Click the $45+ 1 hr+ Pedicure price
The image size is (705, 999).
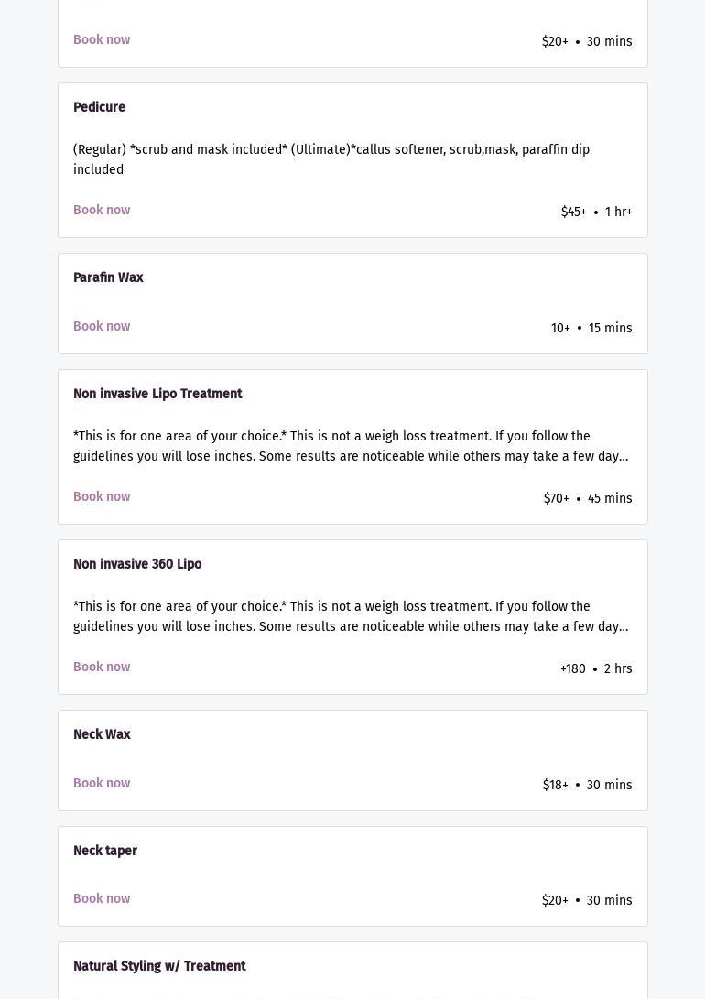click(x=596, y=212)
